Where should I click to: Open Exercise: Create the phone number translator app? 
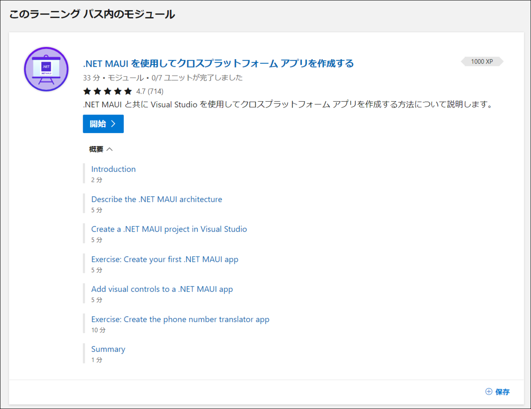[180, 319]
